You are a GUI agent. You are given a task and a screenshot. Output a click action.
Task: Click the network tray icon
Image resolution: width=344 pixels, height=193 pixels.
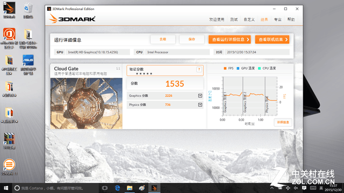tap(288, 188)
